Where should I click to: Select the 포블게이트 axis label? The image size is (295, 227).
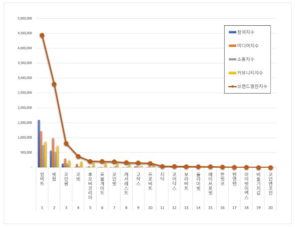click(x=102, y=184)
